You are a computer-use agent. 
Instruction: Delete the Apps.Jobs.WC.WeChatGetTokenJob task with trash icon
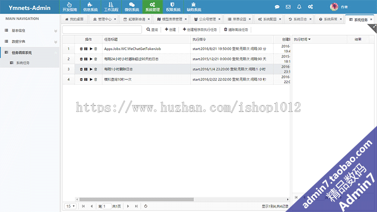[96, 49]
